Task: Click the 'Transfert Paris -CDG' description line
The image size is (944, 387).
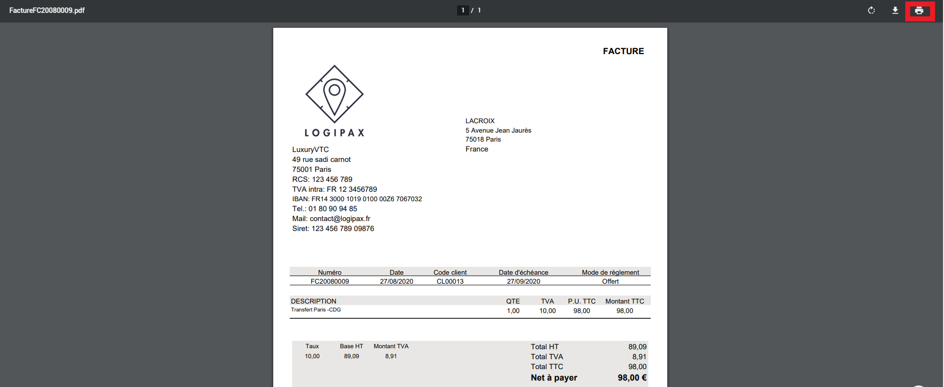Action: click(316, 310)
